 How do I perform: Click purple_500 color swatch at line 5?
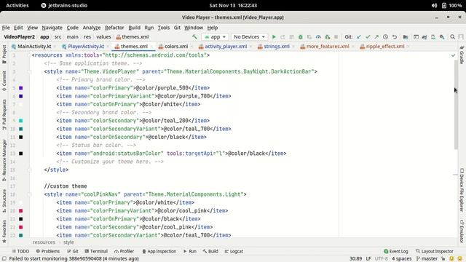pos(21,88)
